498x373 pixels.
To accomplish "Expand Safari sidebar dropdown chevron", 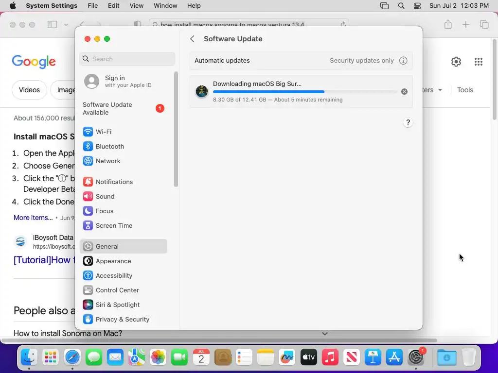I will [66, 25].
